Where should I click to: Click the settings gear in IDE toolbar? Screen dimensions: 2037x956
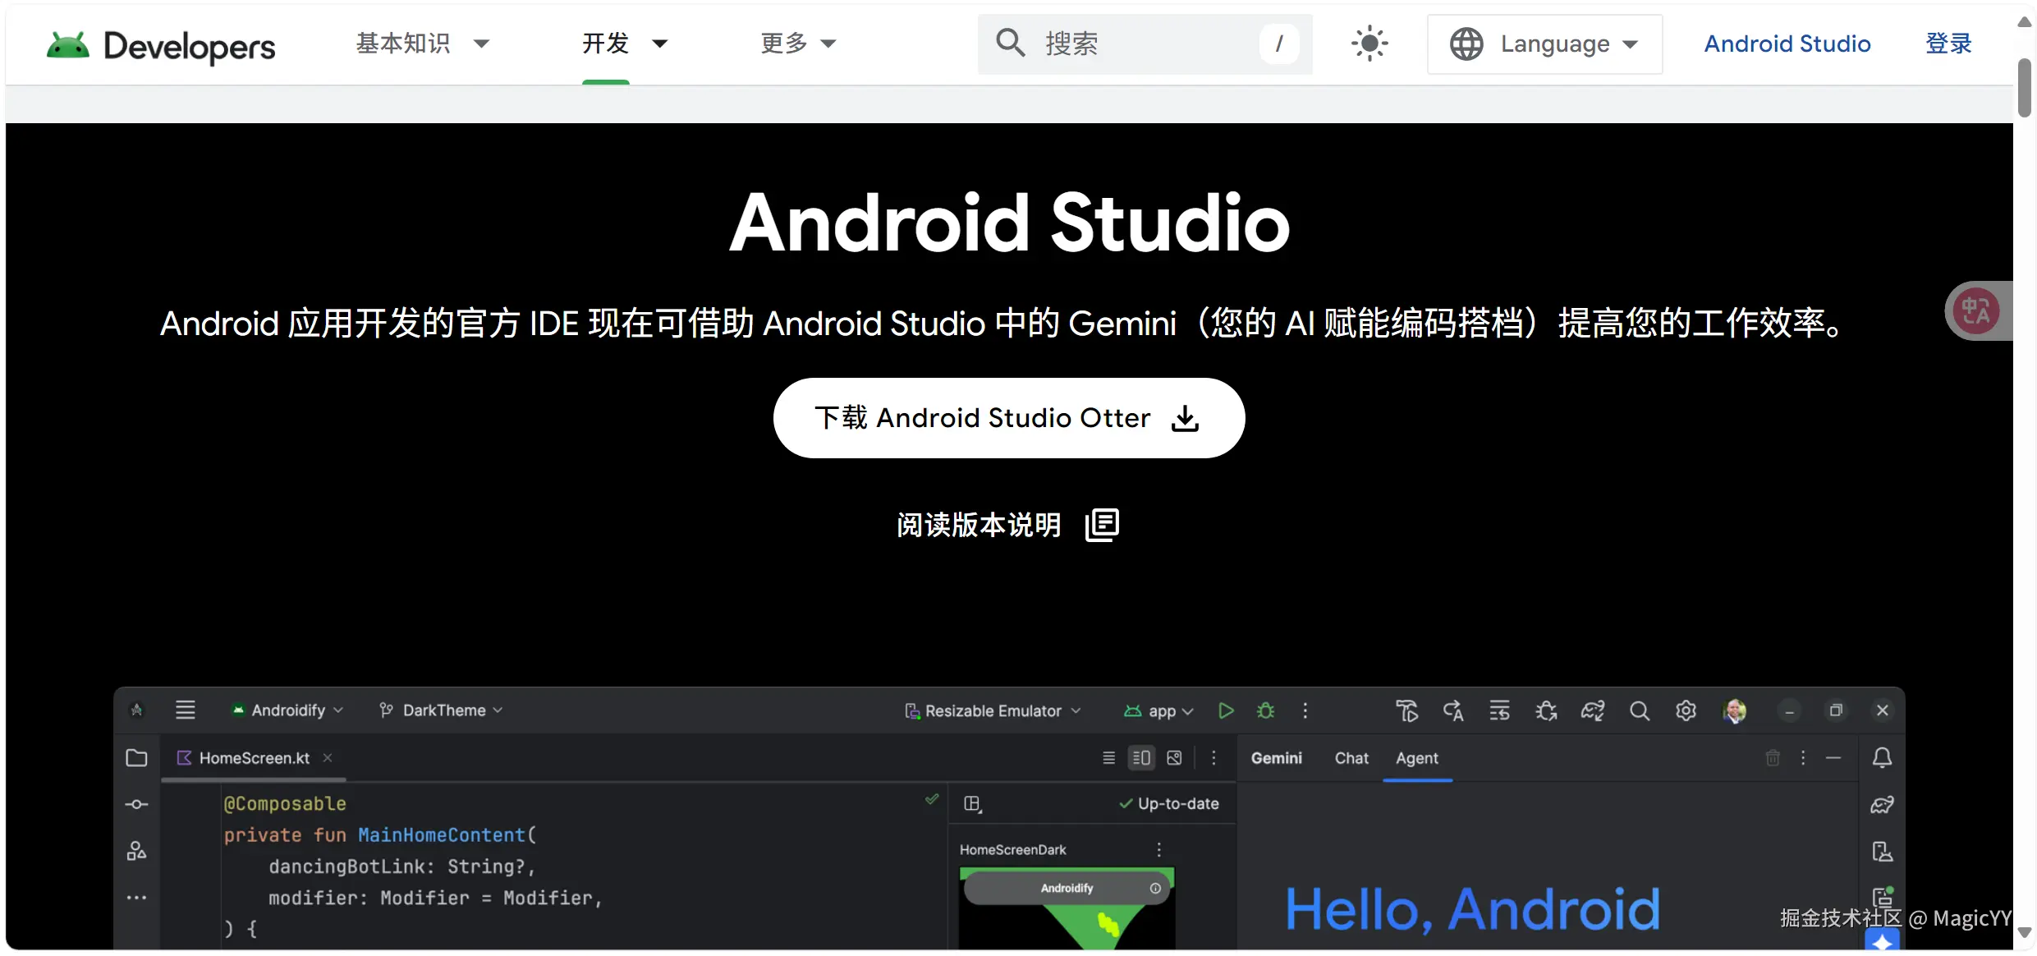coord(1686,710)
